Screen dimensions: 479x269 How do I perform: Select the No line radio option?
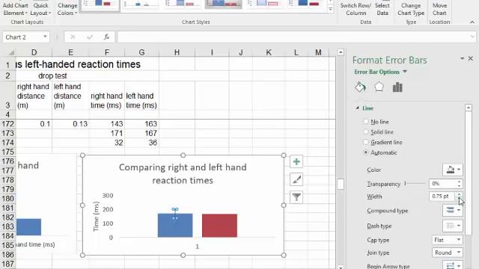[x=366, y=121]
